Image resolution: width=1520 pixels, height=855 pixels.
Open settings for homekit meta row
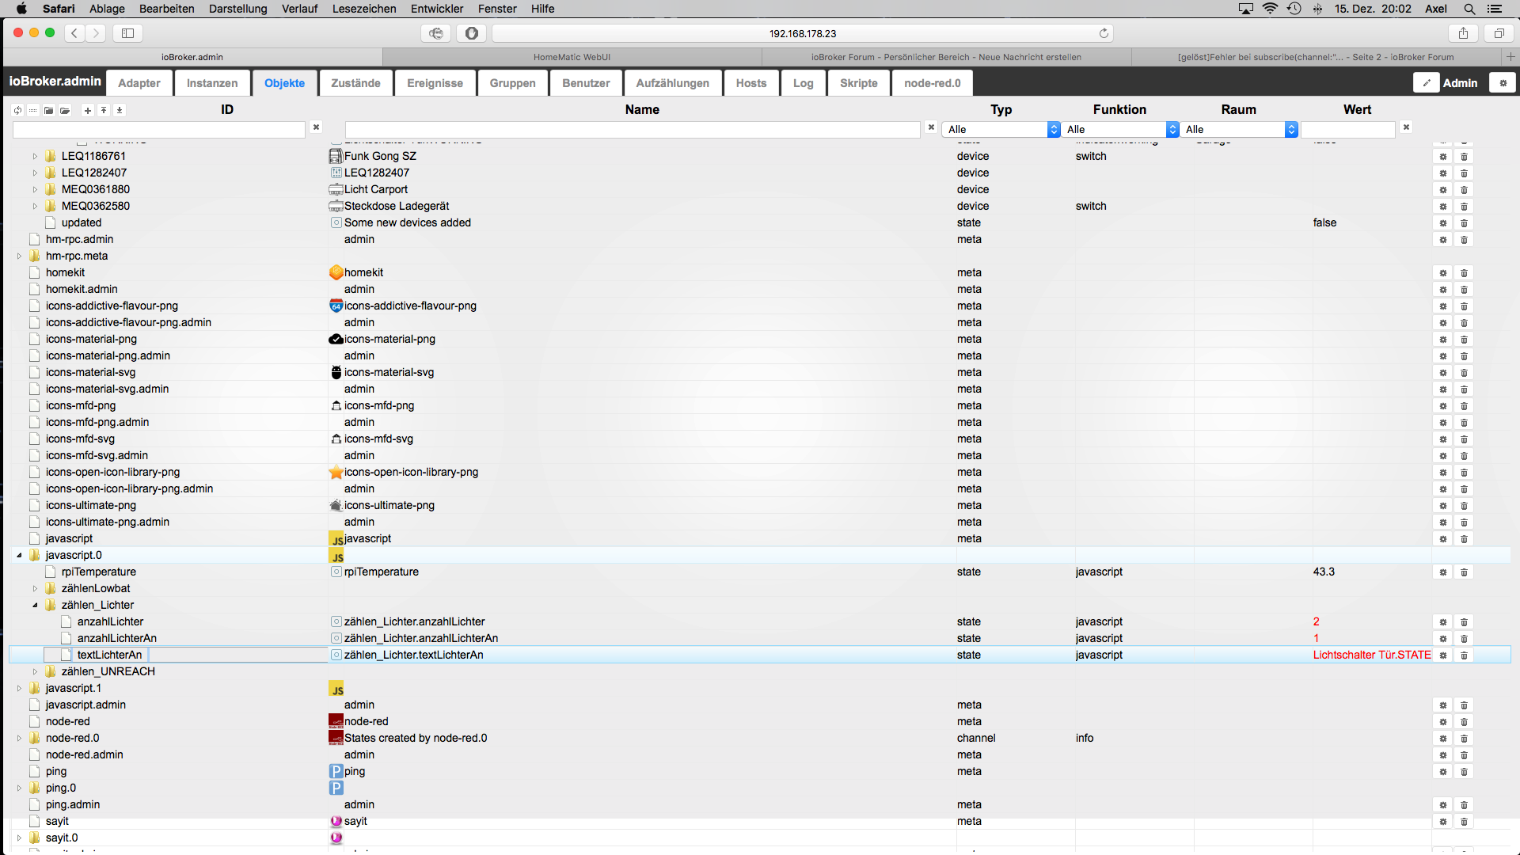tap(1442, 273)
